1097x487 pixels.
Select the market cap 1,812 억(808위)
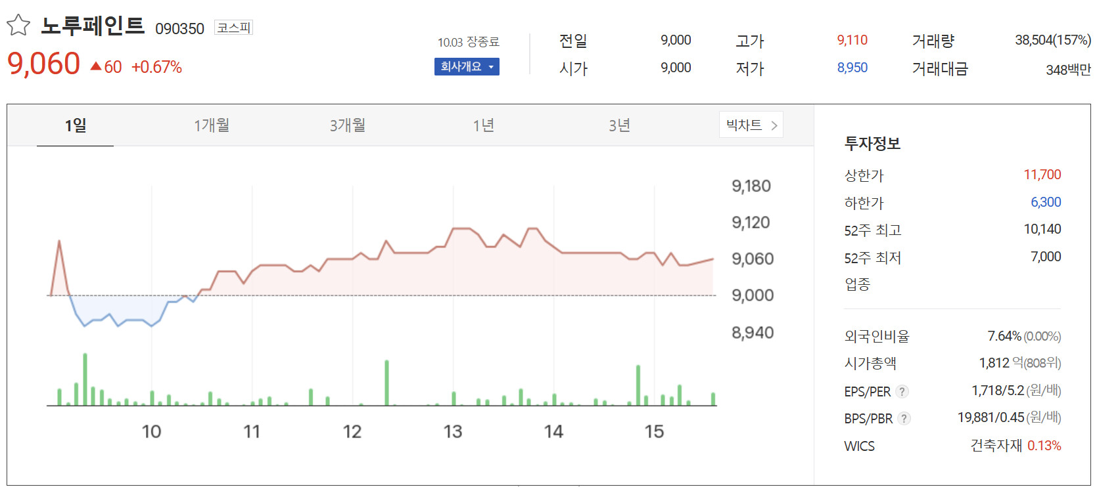1020,363
